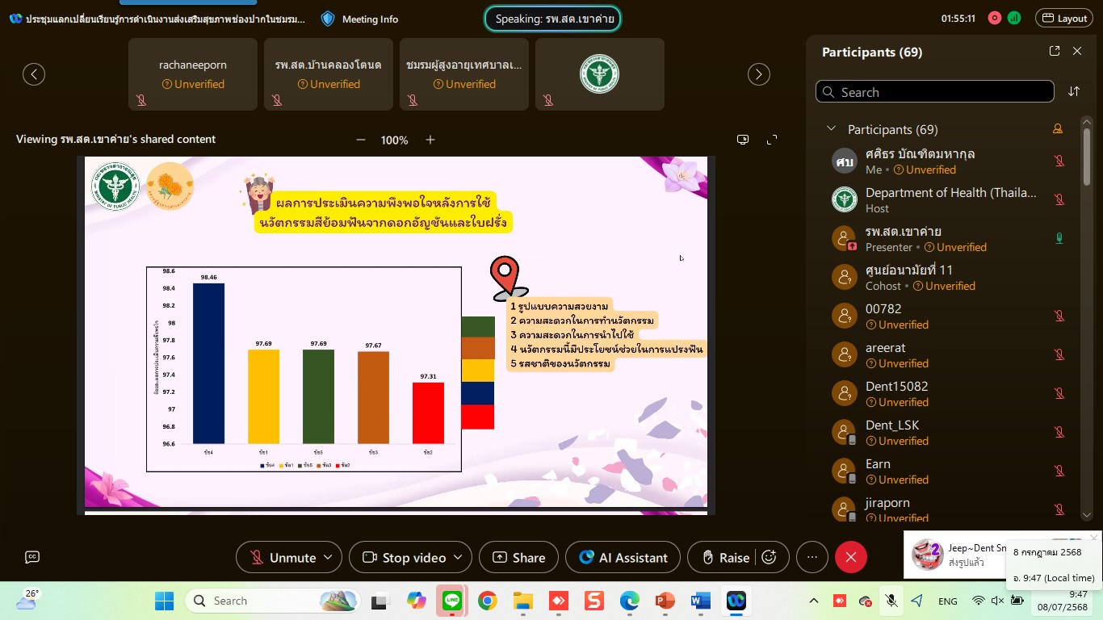Open reactions emoji picker
Screen dimensions: 1103x620
coord(770,557)
